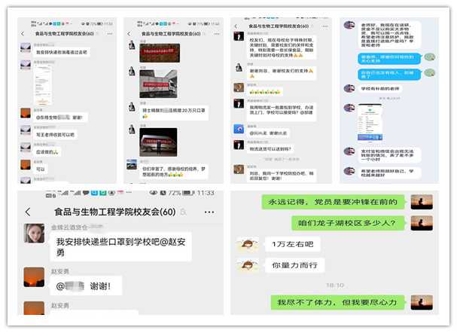457x333 pixels.
Task: Tap sender avatar beside 永远记得 green bubble
Action: [x=421, y=201]
